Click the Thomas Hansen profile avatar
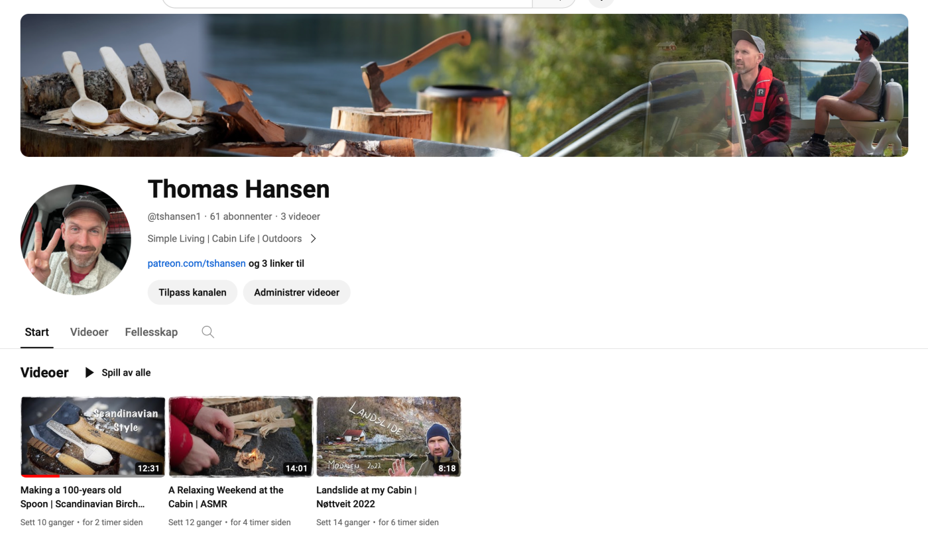The image size is (928, 557). point(76,240)
